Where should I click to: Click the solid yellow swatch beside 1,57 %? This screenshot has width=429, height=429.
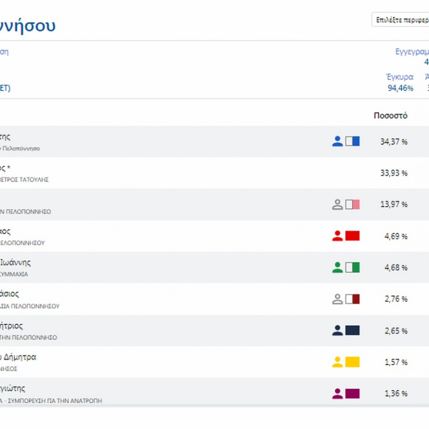pos(353,362)
